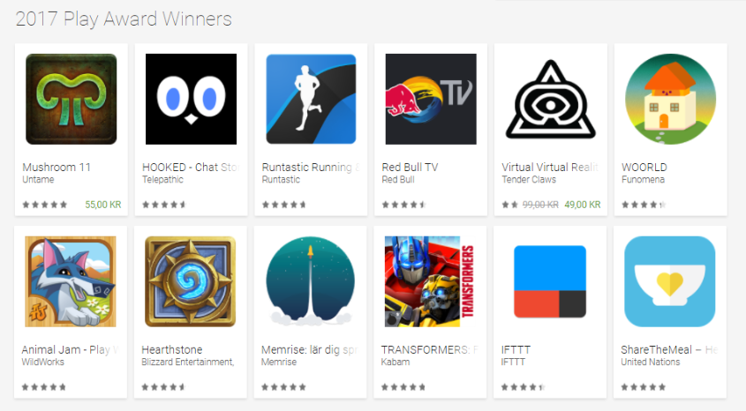
Task: Click the HOOKED owl-eyes app icon
Action: point(191,99)
